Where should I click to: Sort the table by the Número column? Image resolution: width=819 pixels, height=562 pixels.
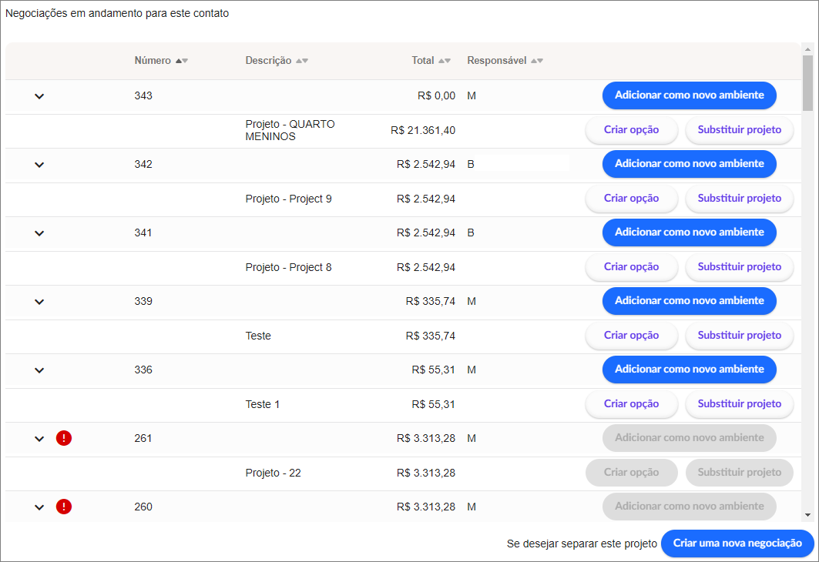click(x=182, y=61)
